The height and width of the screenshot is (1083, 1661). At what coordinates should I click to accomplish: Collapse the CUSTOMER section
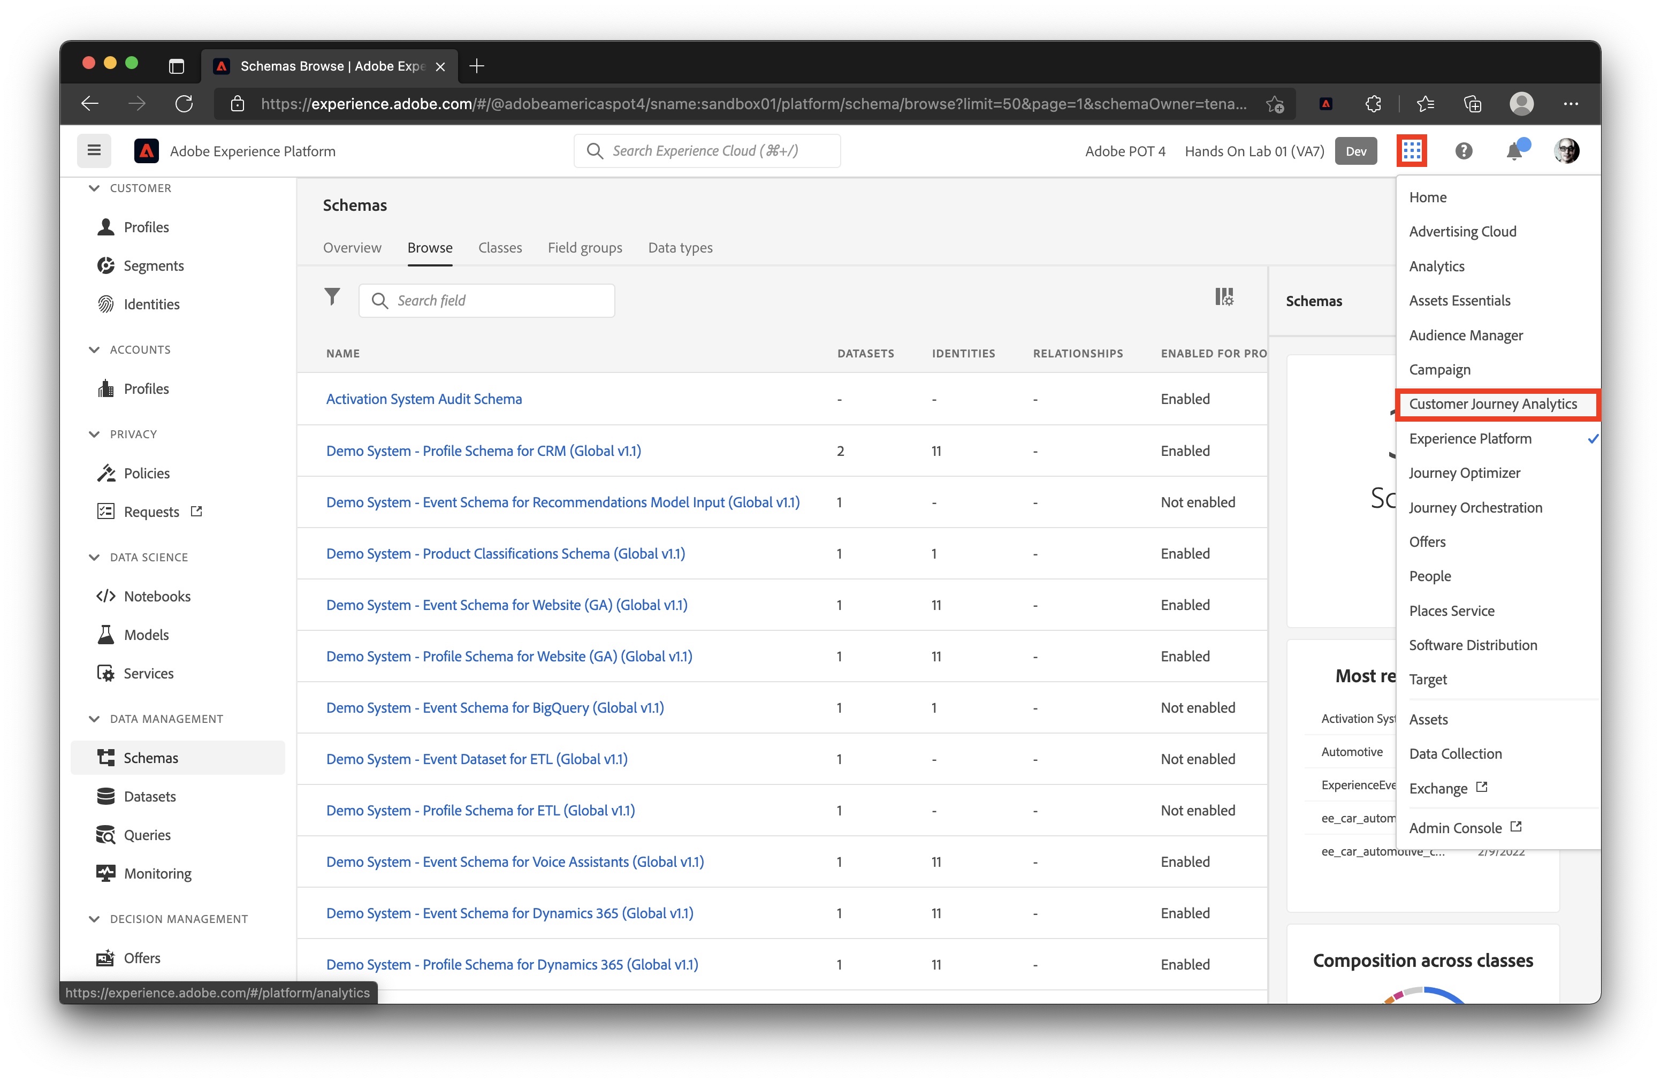(x=94, y=188)
